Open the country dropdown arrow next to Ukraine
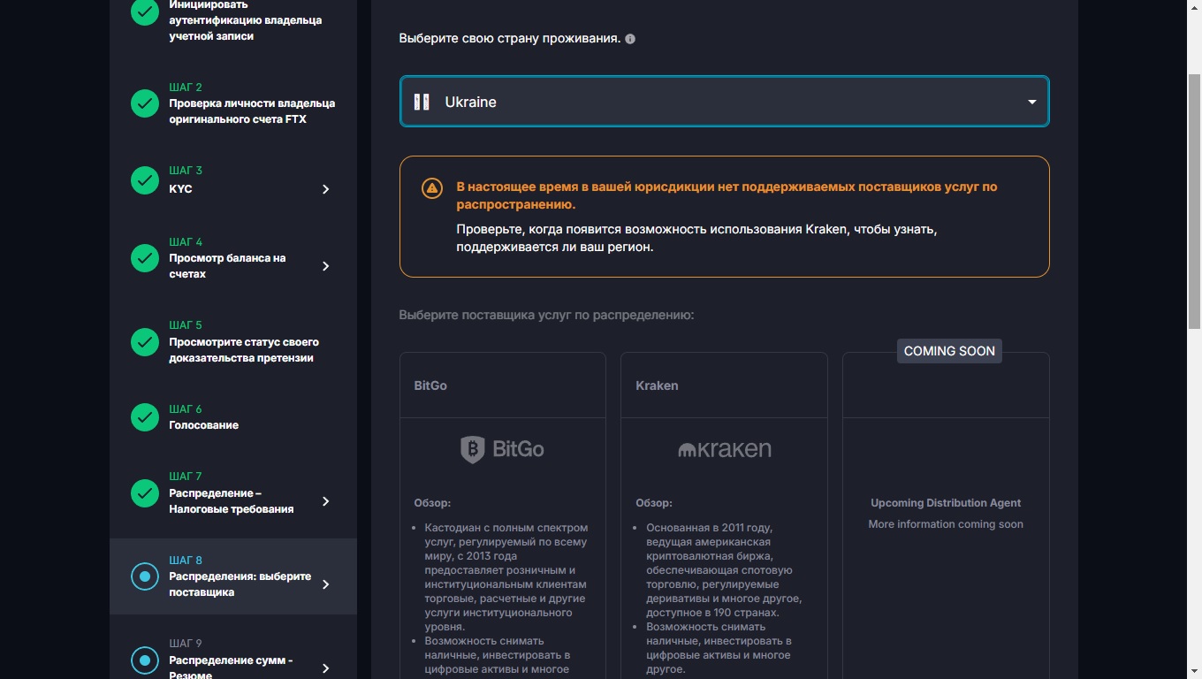The width and height of the screenshot is (1202, 679). click(x=1031, y=103)
